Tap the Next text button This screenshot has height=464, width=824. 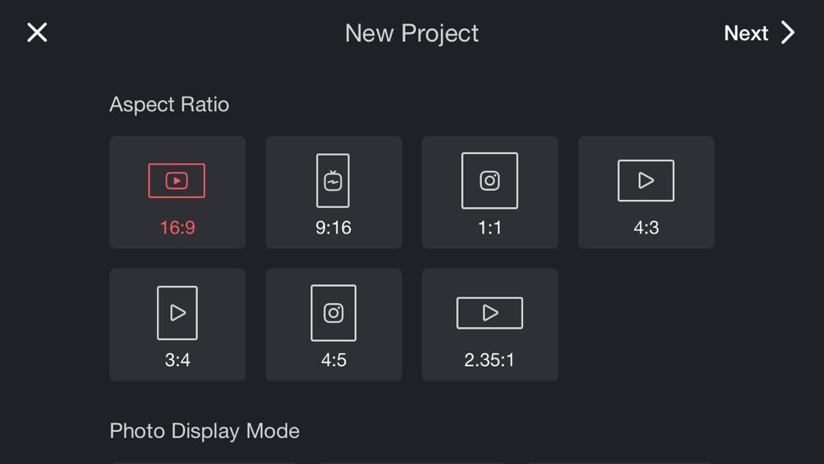(x=746, y=33)
